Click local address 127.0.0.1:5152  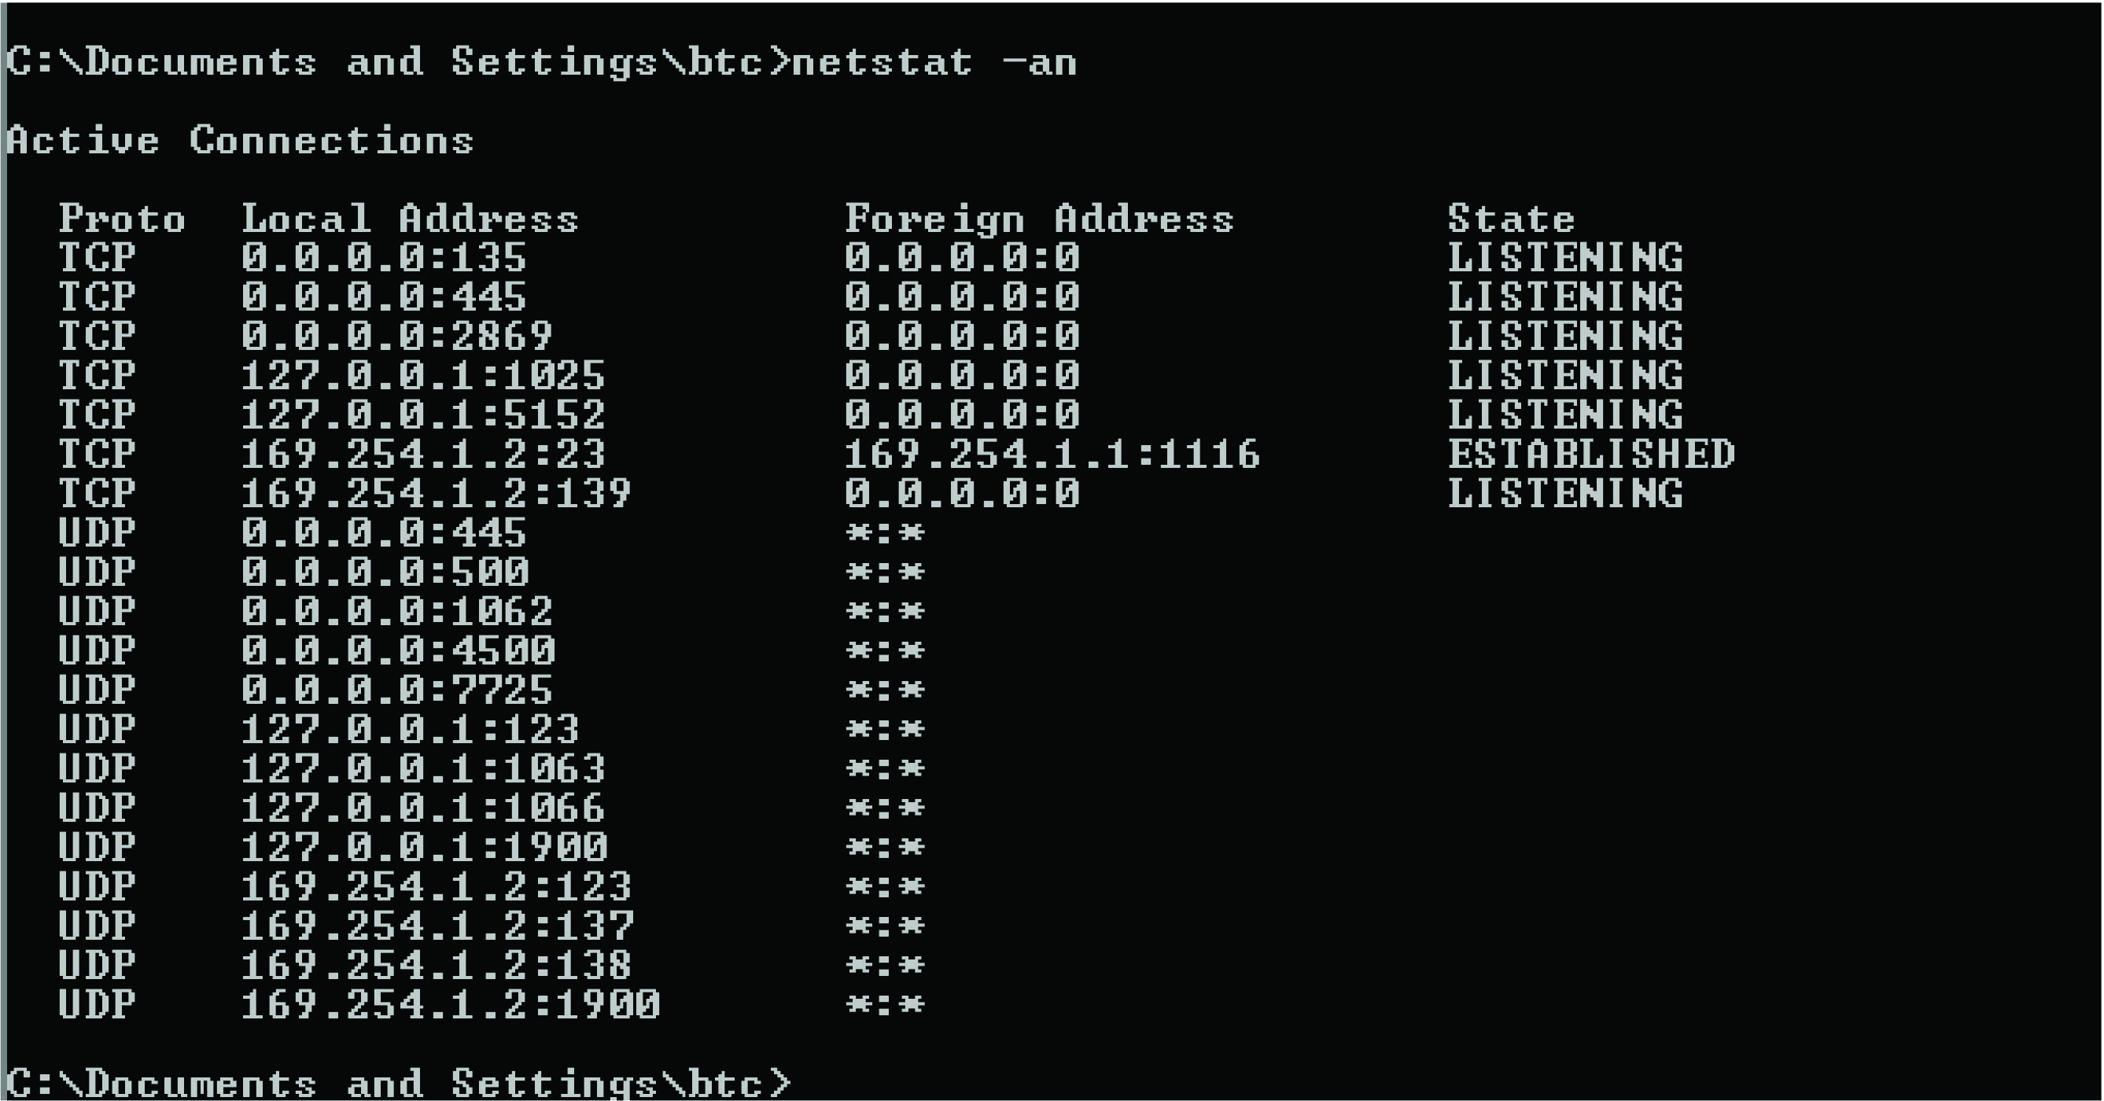tap(423, 414)
